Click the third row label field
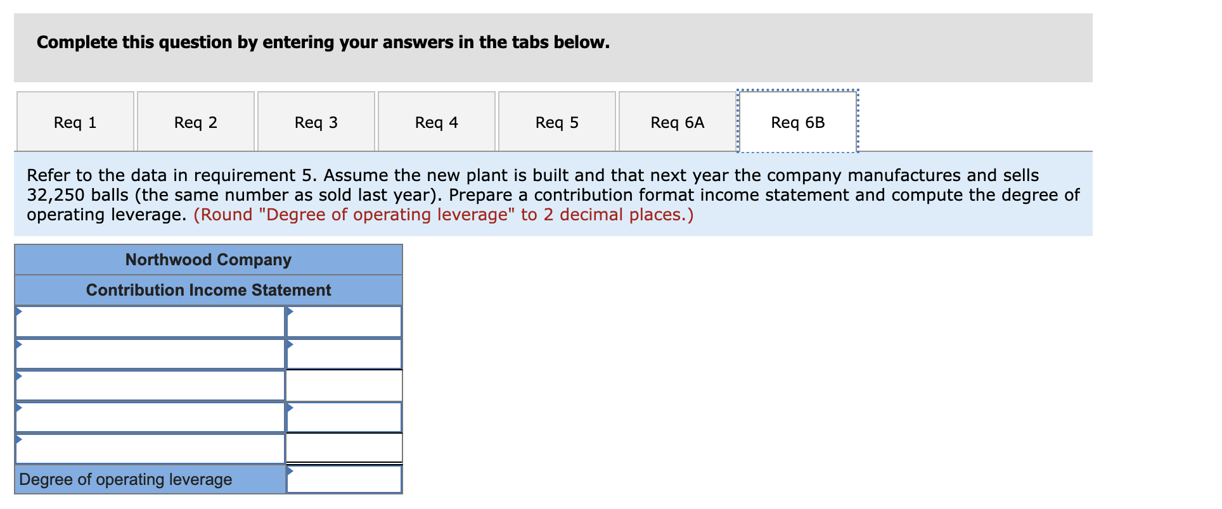Viewport: 1222px width, 509px height. click(x=149, y=385)
